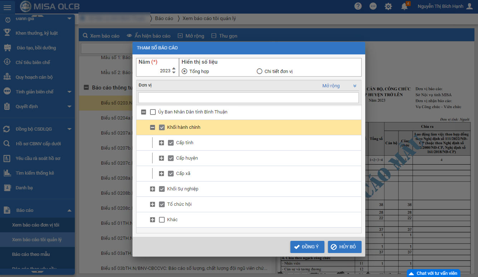This screenshot has width=478, height=277.
Task: Collapse the Khối hành chính node
Action: (153, 127)
